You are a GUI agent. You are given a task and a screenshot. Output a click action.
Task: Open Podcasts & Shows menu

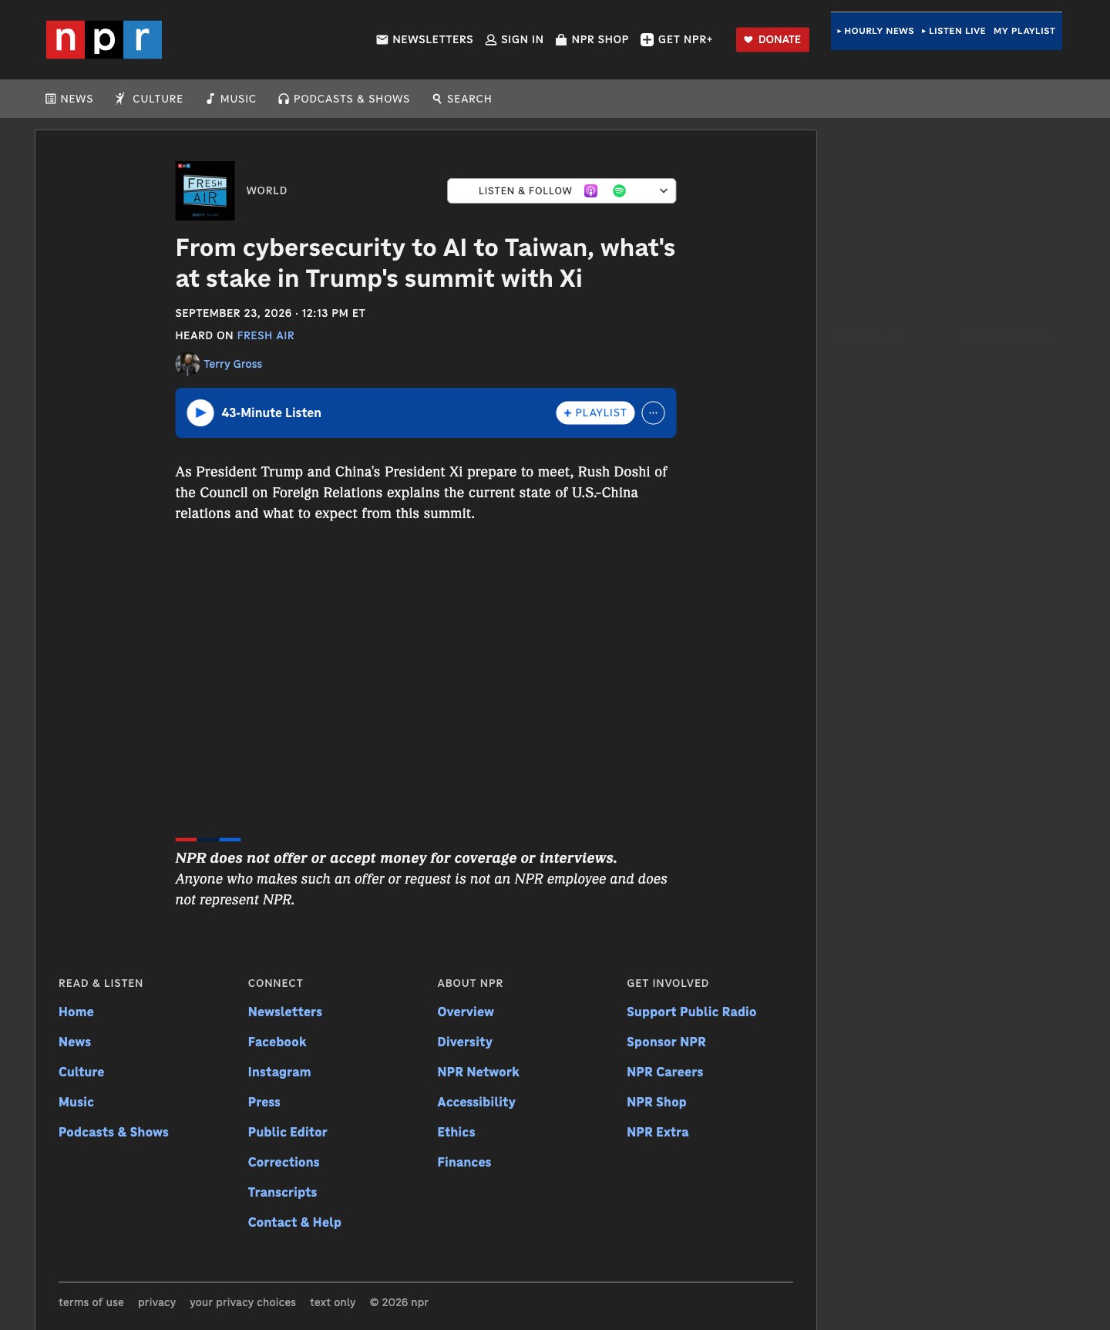click(x=344, y=99)
